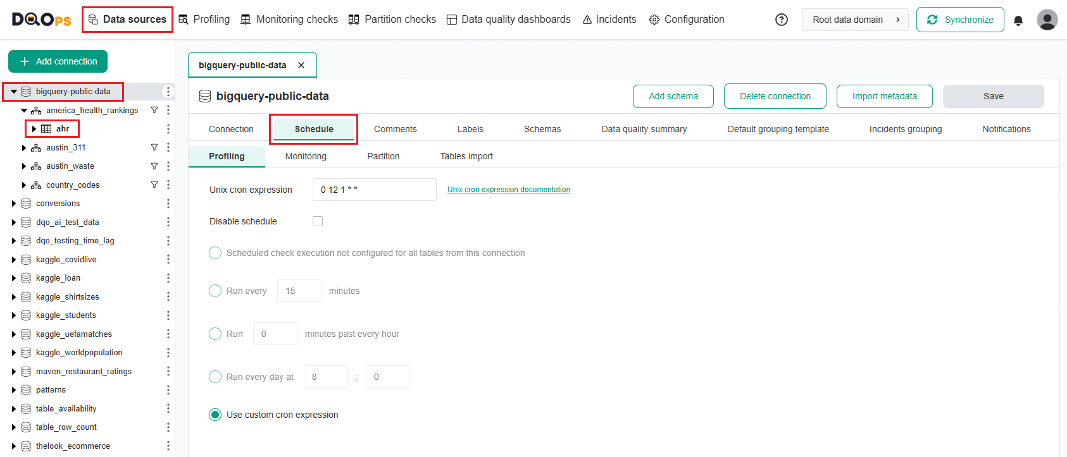Screen dimensions: 1067x457
Task: Expand the ahr table node
Action: coord(34,129)
